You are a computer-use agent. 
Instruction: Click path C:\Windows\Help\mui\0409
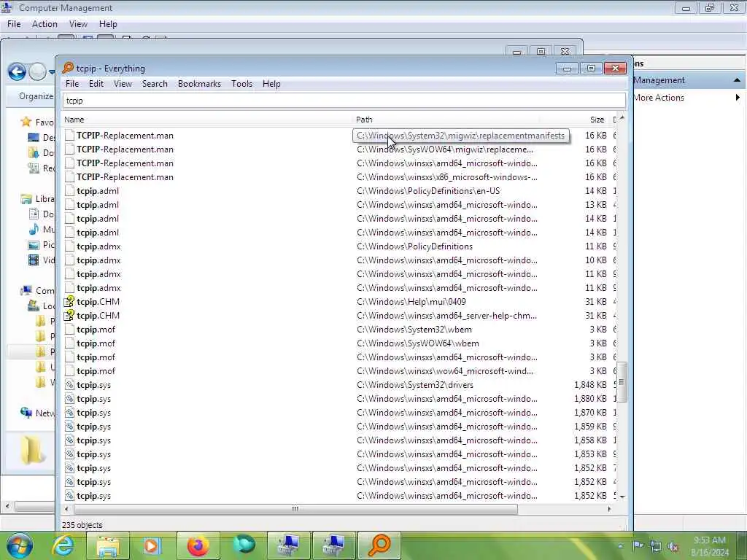click(411, 302)
